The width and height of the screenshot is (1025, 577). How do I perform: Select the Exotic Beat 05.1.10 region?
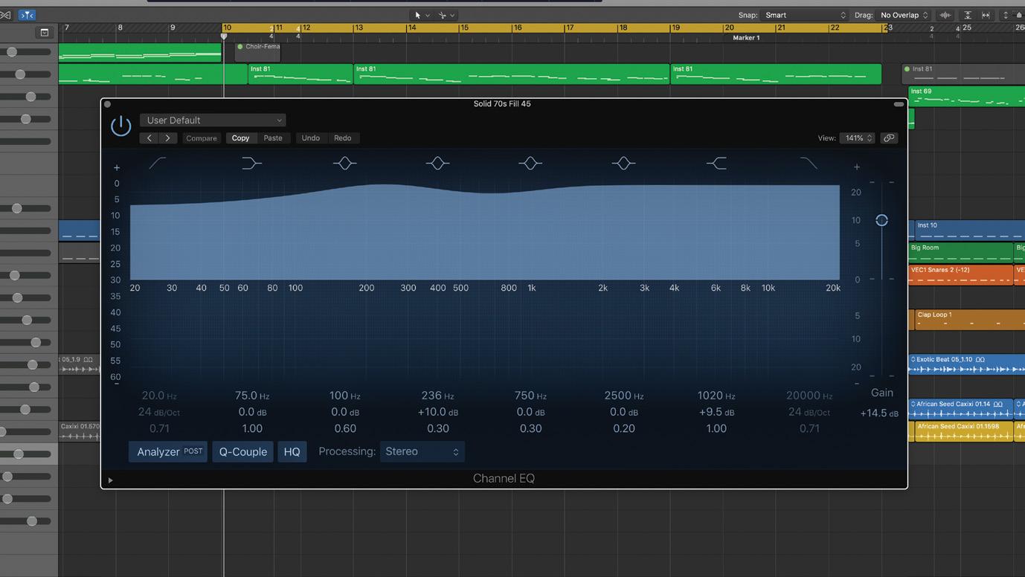click(966, 364)
